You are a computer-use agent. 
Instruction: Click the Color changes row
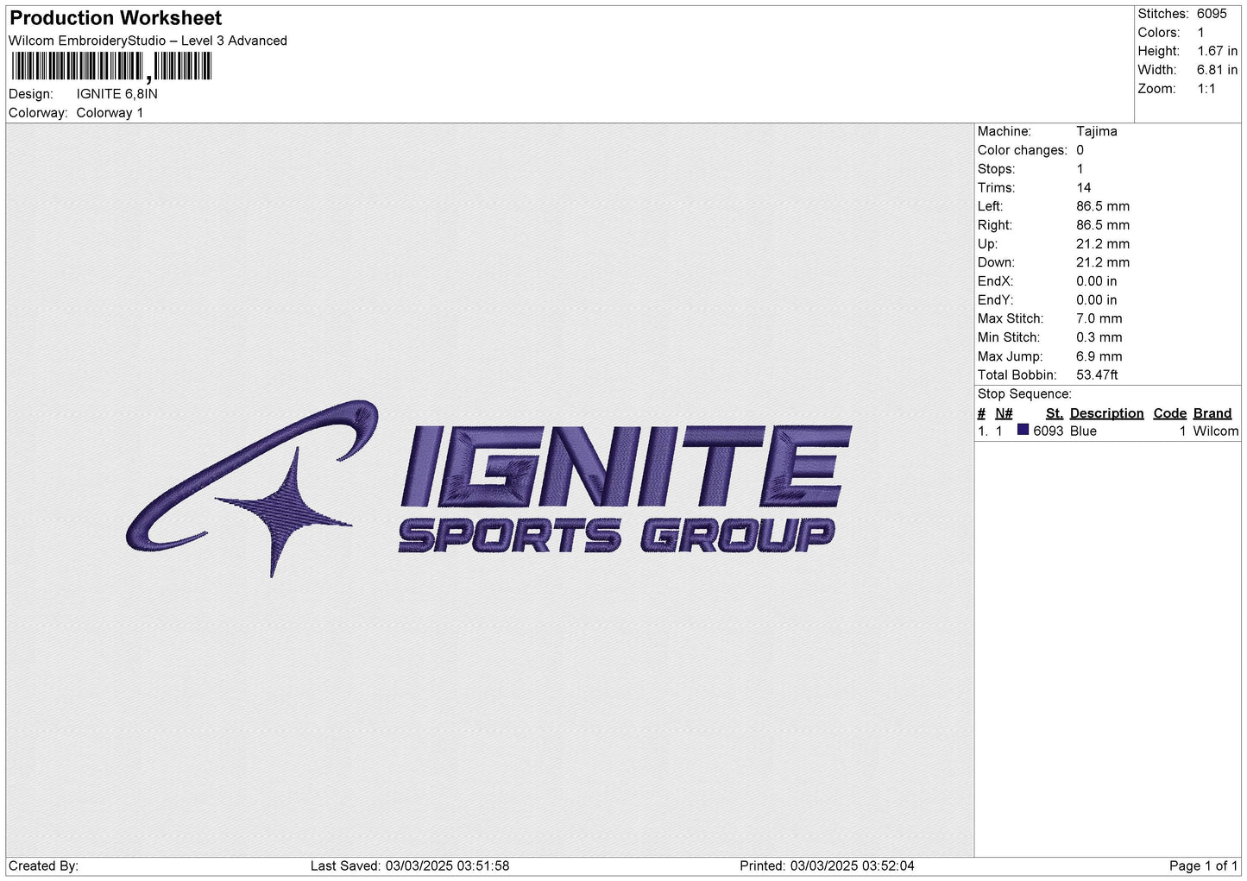[x=1030, y=150]
